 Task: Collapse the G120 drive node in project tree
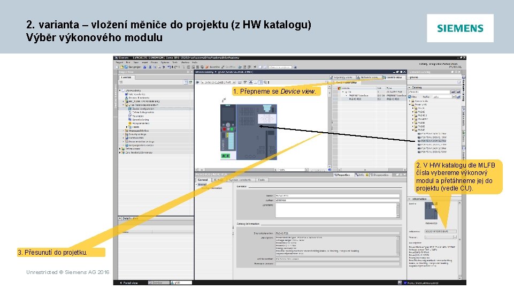point(124,105)
